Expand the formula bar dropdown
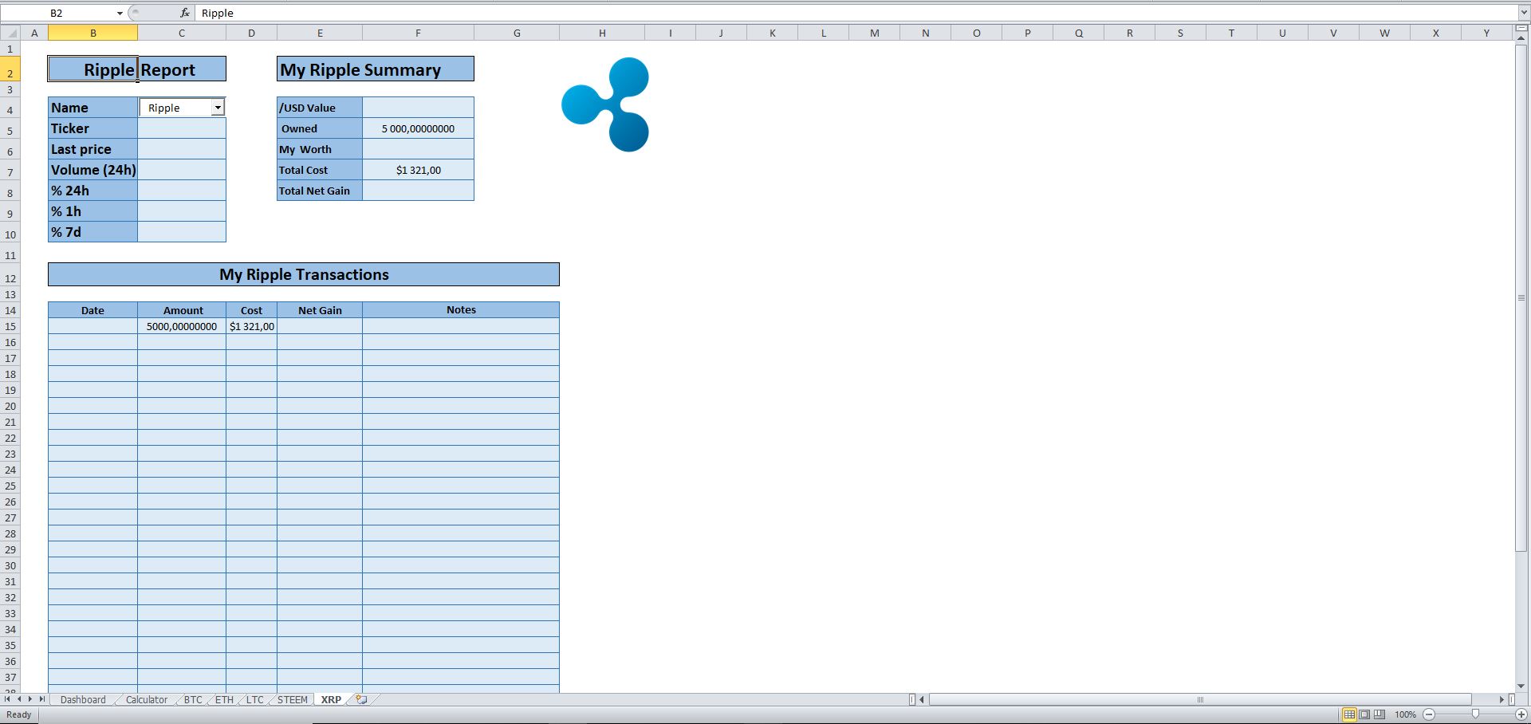 (x=1522, y=13)
